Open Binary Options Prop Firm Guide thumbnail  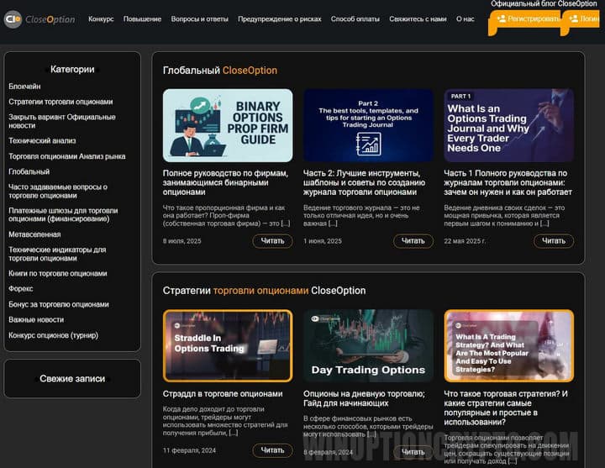[x=228, y=125]
